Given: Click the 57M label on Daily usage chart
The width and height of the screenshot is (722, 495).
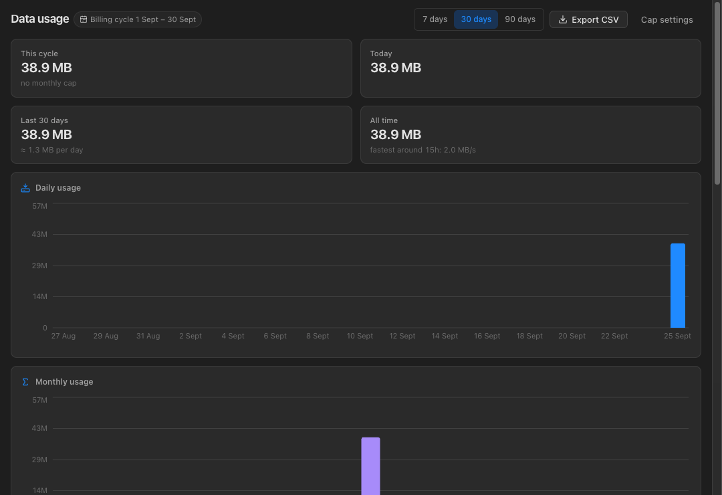Looking at the screenshot, I should click(x=39, y=206).
